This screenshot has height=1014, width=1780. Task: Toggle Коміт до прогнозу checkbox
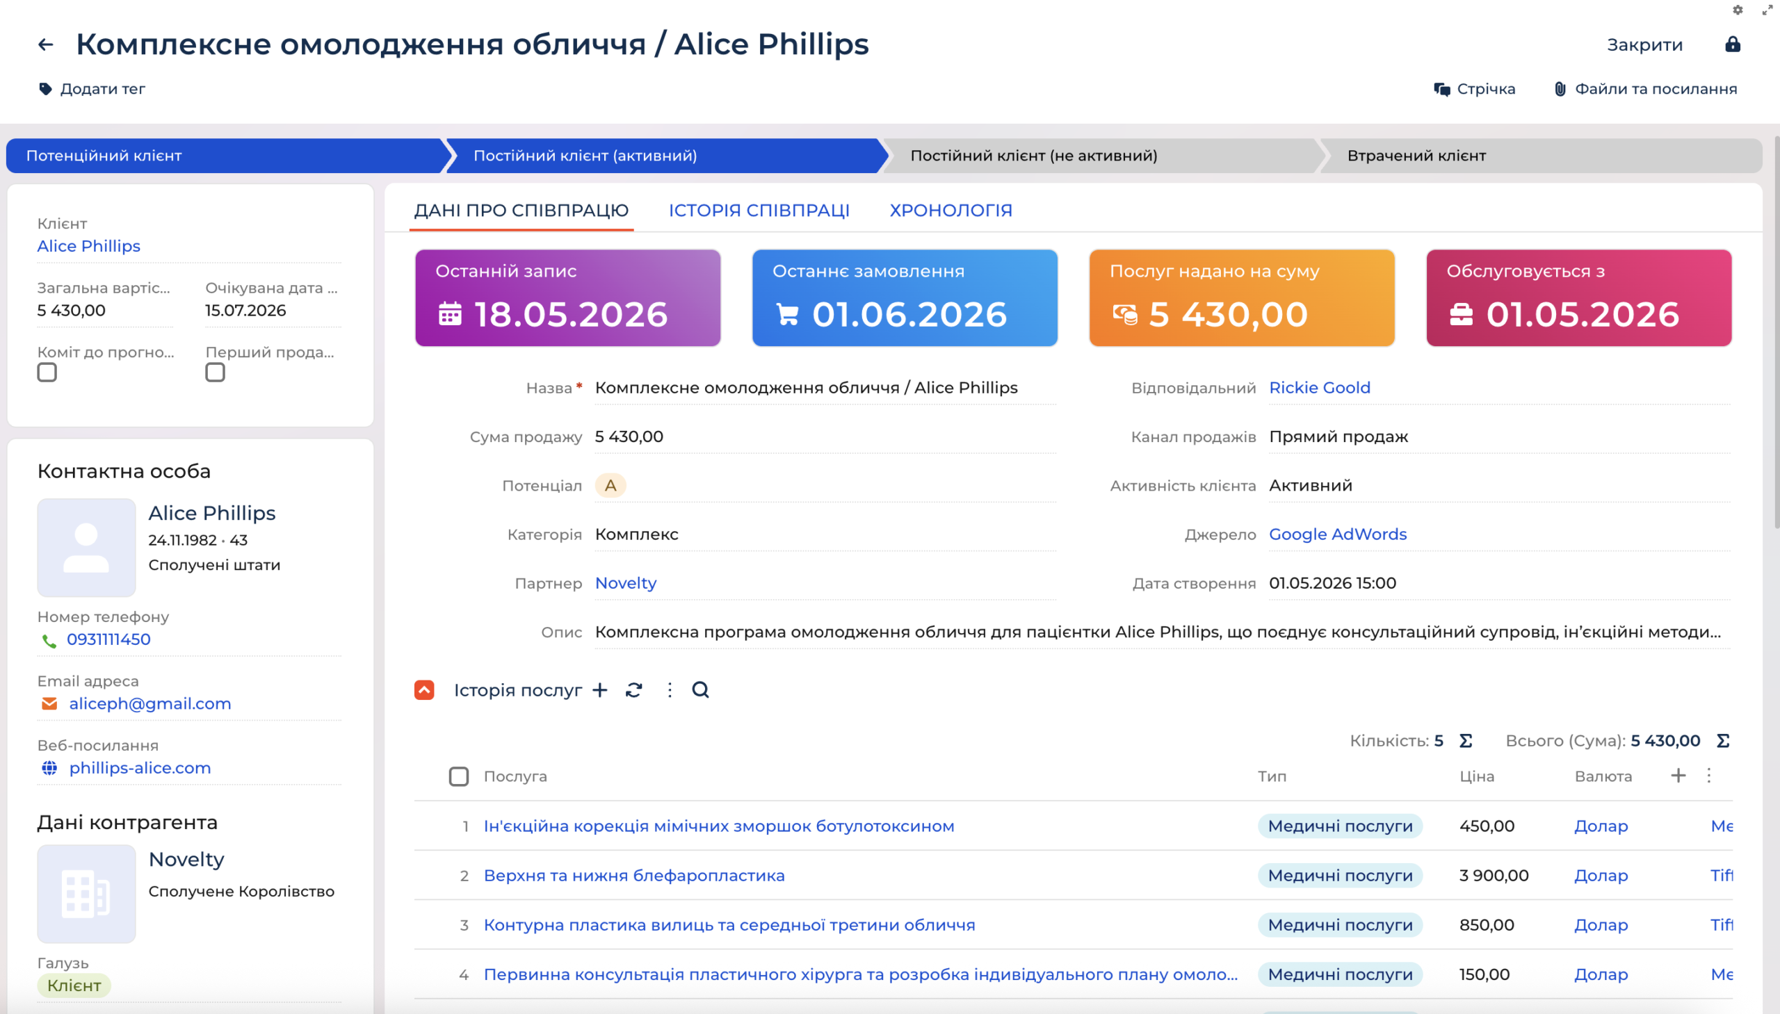pyautogui.click(x=47, y=373)
